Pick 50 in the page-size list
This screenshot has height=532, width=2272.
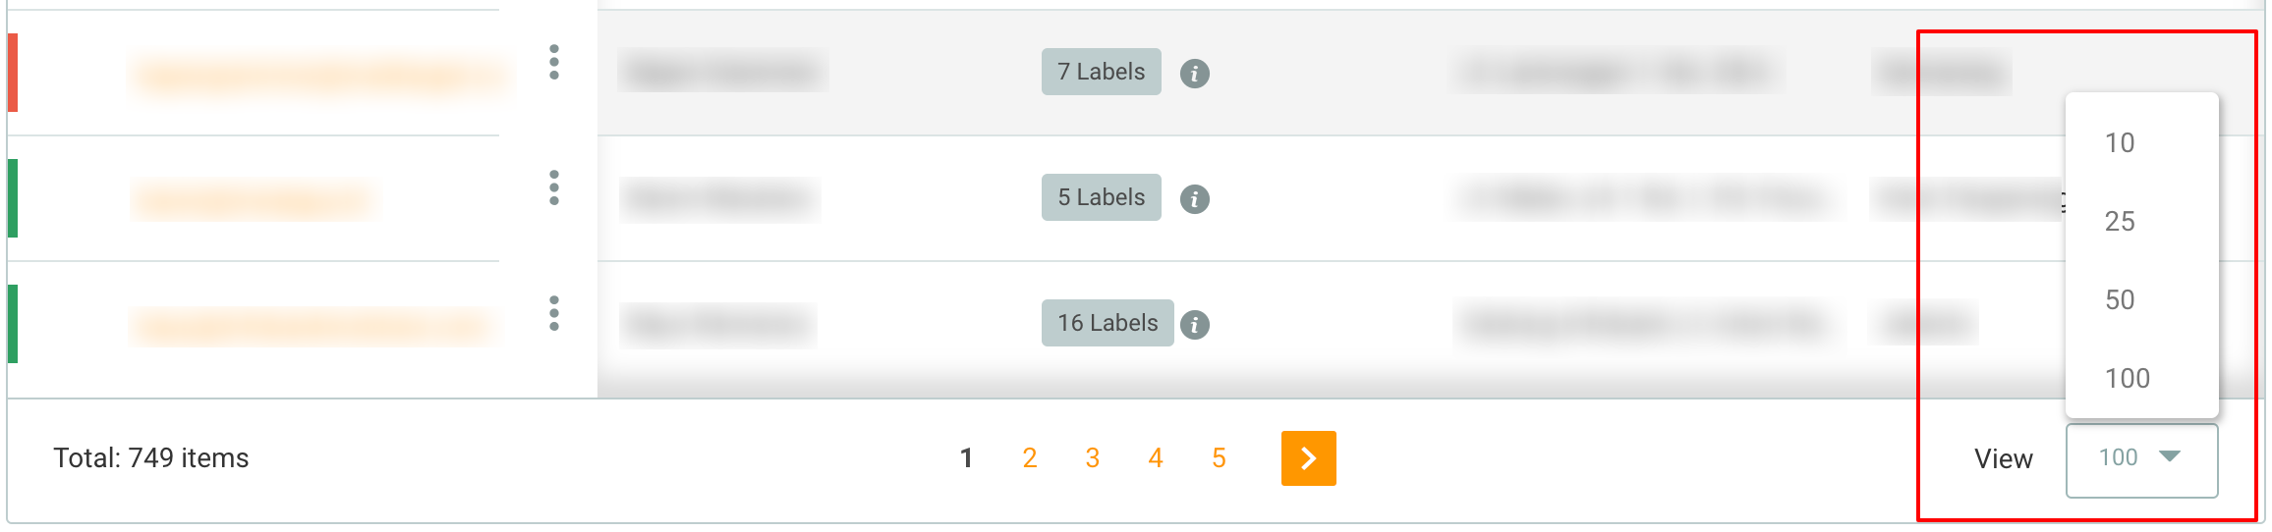[x=2120, y=300]
